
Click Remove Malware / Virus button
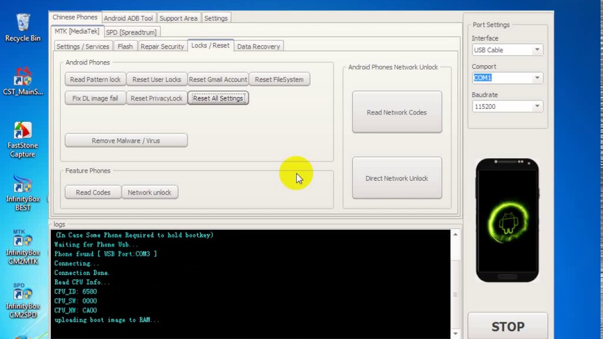tap(126, 140)
